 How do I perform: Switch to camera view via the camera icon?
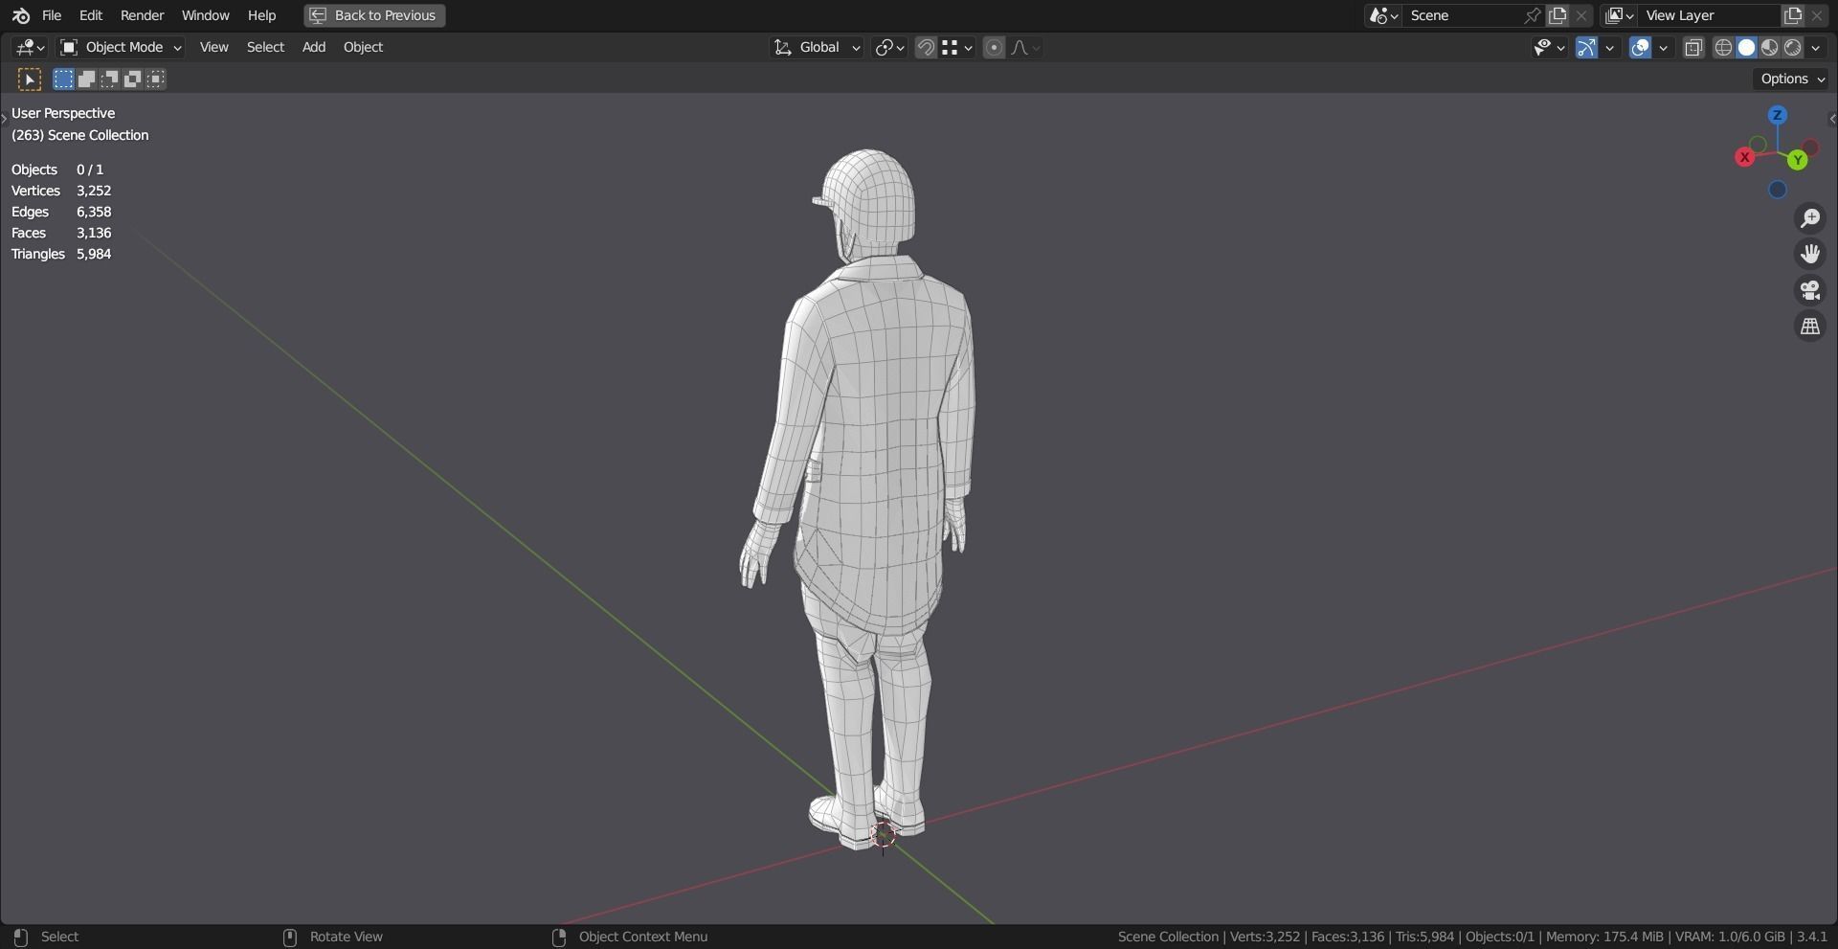[x=1810, y=290]
